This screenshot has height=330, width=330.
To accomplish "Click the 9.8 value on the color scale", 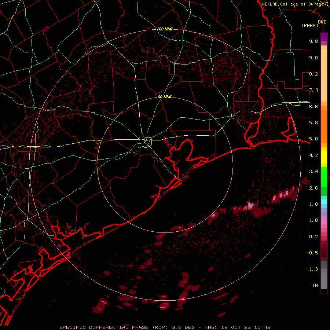I will click(313, 41).
